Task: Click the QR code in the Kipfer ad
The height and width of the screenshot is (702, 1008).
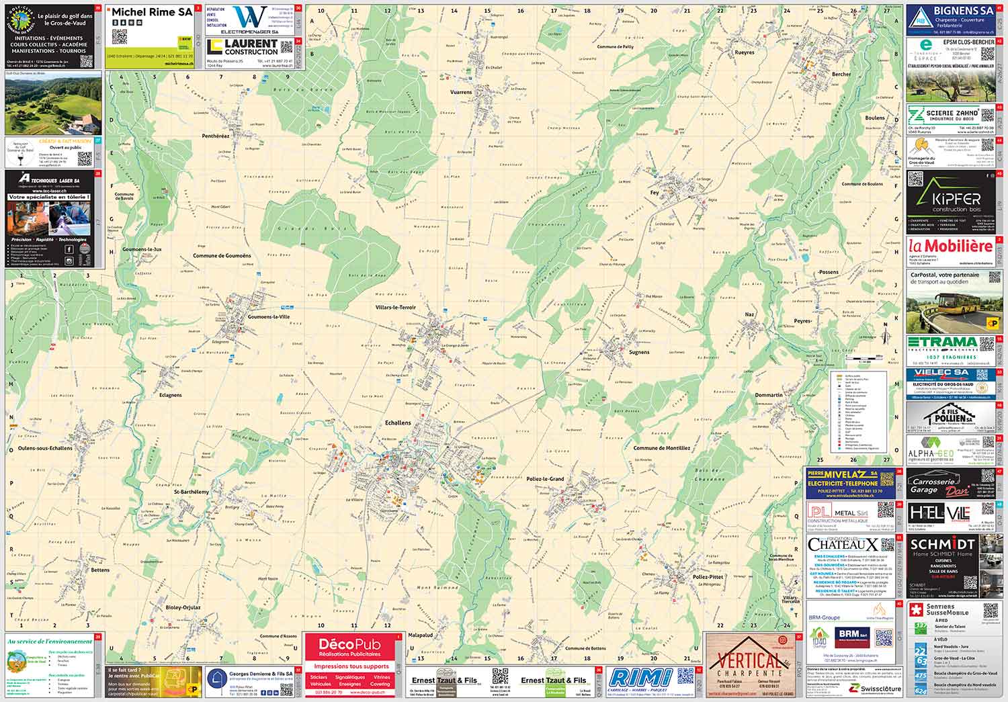Action: (x=915, y=179)
